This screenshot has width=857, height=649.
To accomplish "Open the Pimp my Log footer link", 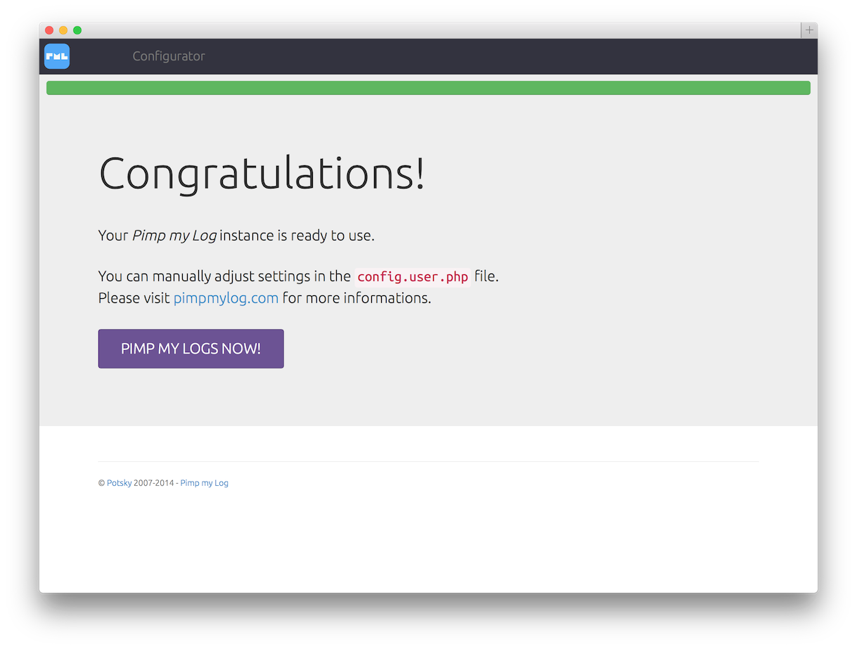I will (x=205, y=483).
